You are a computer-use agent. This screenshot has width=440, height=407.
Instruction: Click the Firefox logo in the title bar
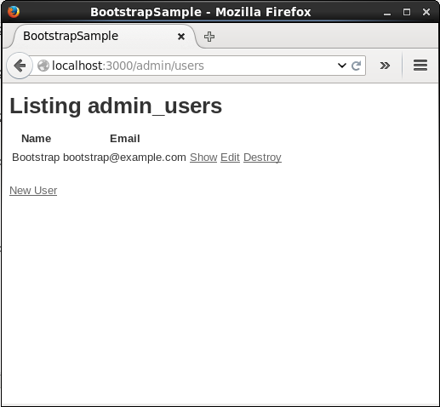(14, 12)
